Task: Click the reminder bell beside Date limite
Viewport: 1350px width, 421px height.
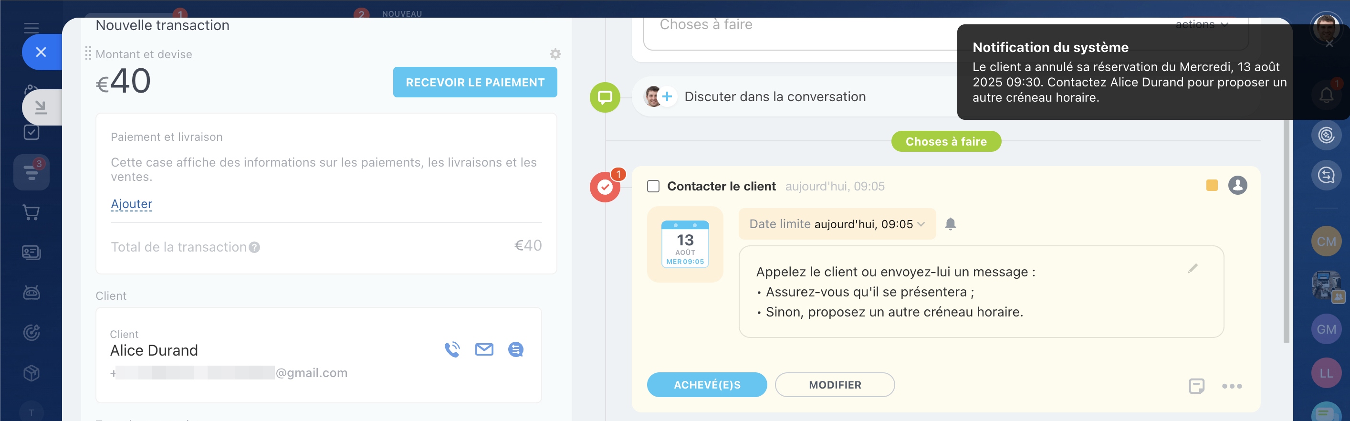Action: tap(950, 224)
